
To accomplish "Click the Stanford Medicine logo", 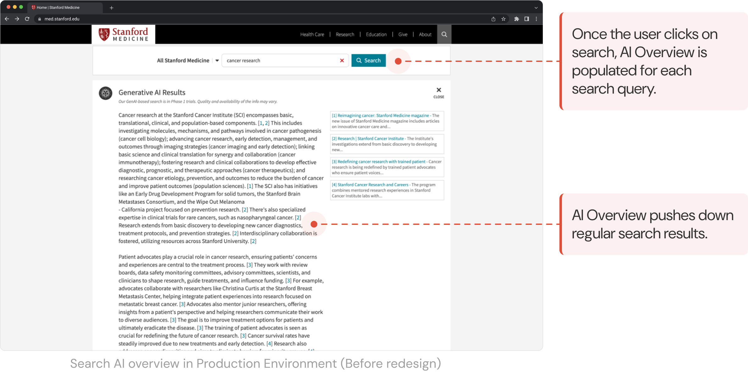I will pos(123,34).
